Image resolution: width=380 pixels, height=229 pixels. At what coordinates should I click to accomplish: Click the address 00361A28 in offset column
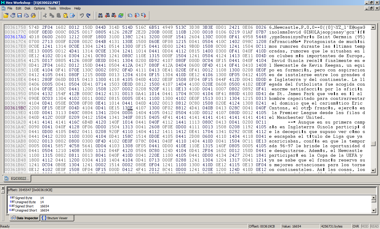(15, 122)
